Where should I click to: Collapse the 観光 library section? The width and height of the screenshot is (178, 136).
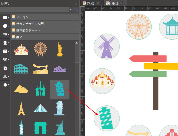click(19, 37)
